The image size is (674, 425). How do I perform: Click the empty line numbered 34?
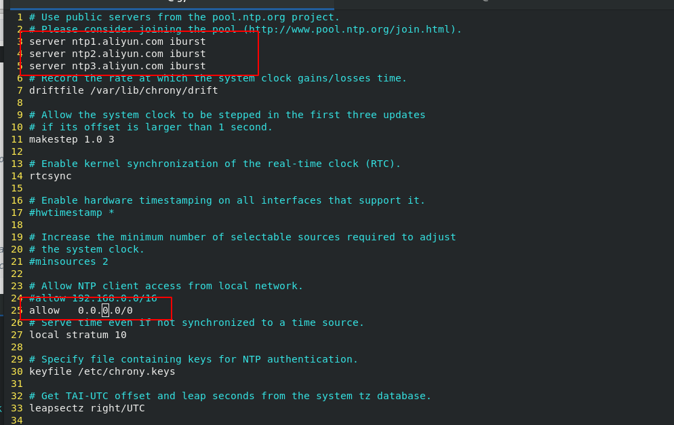point(17,420)
